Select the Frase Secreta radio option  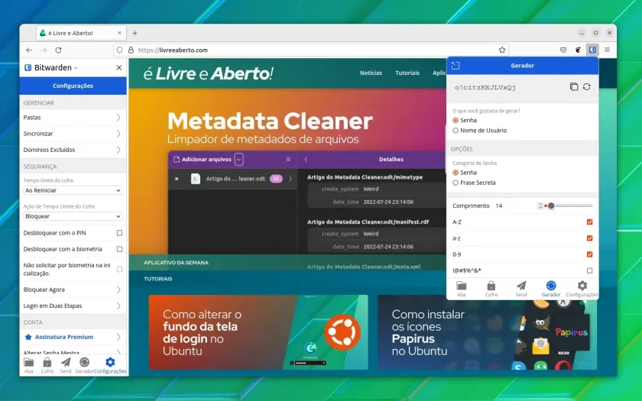[x=456, y=183]
